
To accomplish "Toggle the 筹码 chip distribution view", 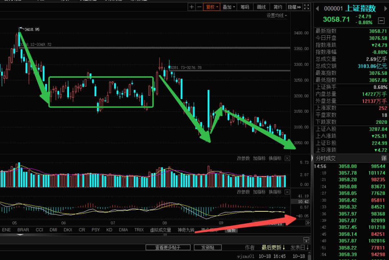I will click(245, 7).
